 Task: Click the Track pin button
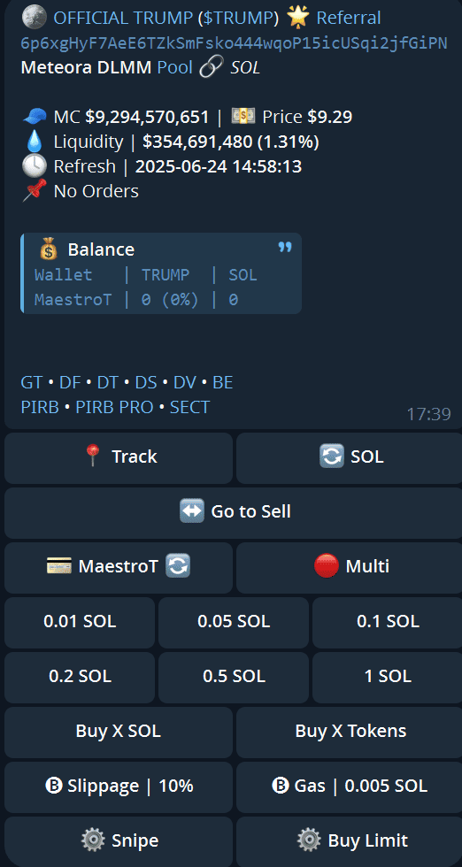point(119,458)
